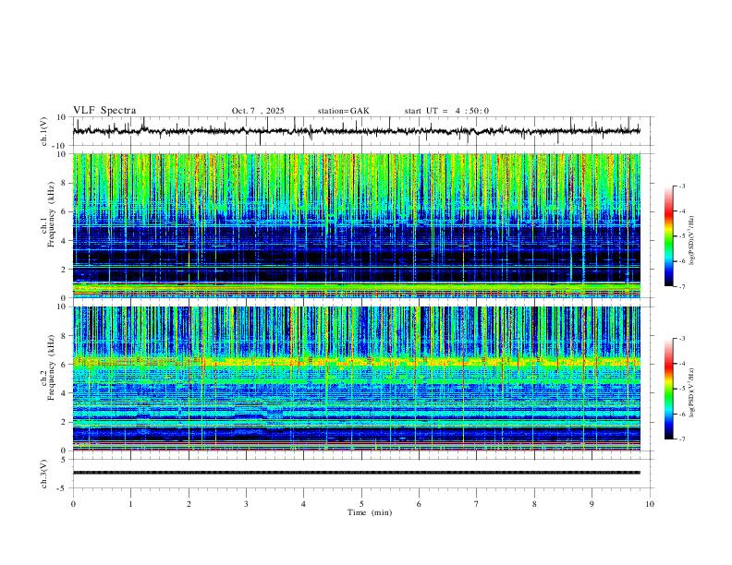Click the "-5" tick on ch.3(V) axis
This screenshot has width=732, height=565.
click(x=62, y=488)
